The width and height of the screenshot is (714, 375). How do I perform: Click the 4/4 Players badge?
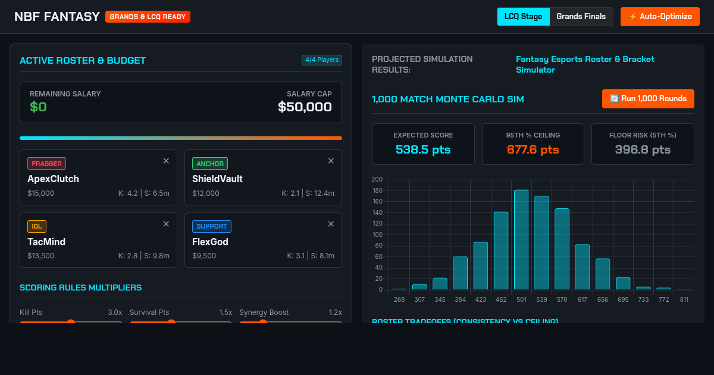tap(322, 60)
